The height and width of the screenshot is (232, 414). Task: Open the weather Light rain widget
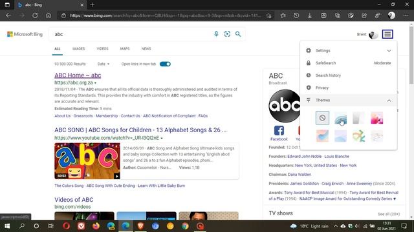pos(309,226)
